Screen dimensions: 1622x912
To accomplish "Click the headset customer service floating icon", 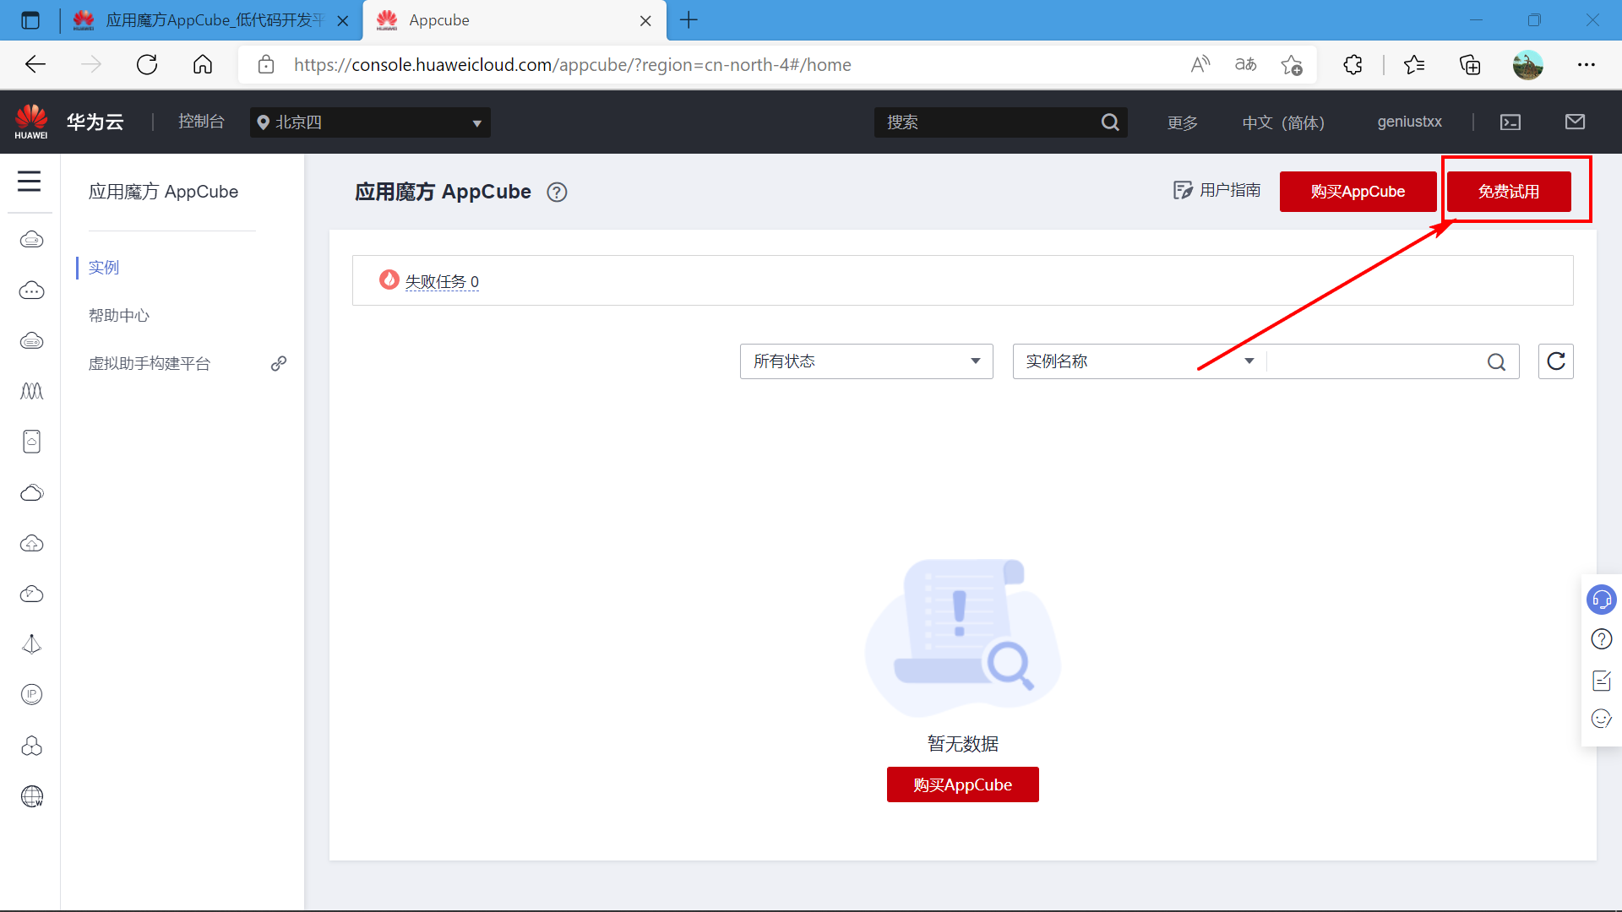I will 1601,600.
